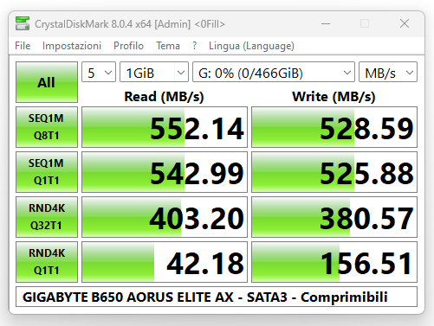Open the Profilo menu
The image size is (434, 326).
tap(128, 46)
